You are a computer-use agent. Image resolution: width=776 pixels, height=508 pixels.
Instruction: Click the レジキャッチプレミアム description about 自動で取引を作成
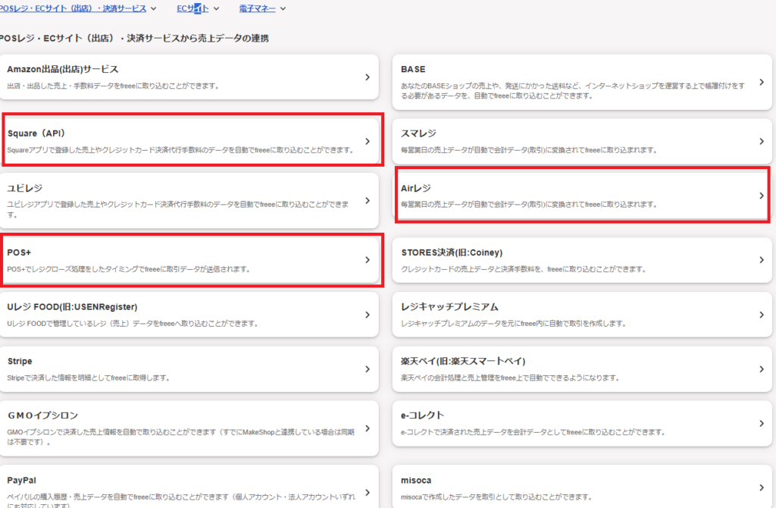515,324
